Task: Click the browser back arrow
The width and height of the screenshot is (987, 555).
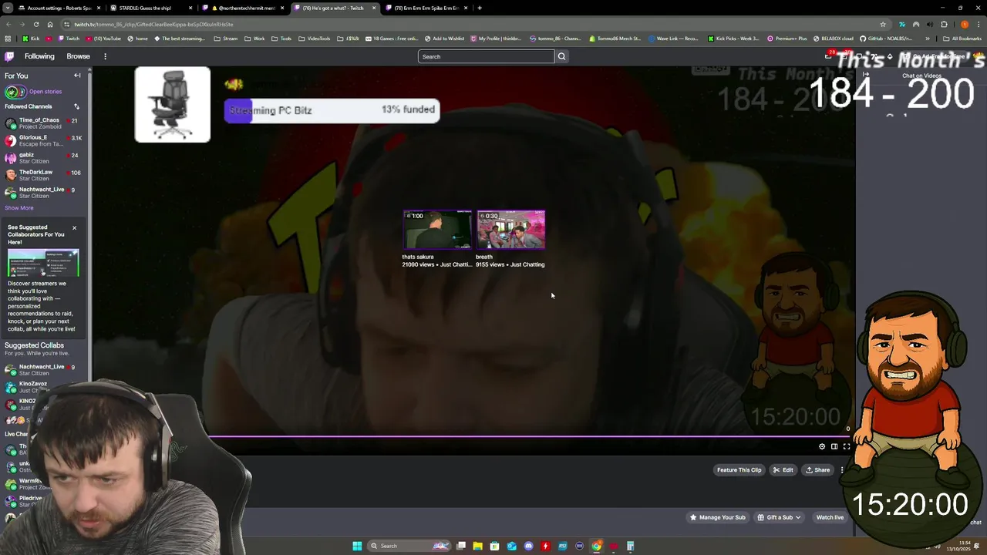Action: (x=8, y=24)
